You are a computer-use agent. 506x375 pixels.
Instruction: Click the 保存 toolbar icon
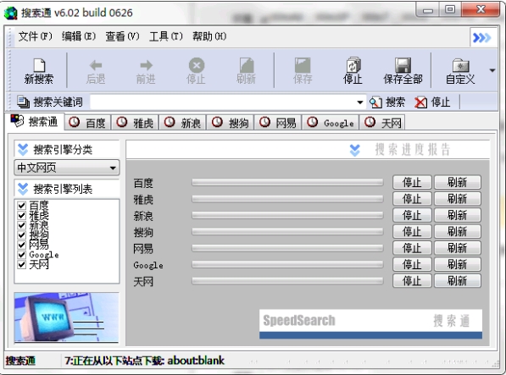pyautogui.click(x=303, y=65)
